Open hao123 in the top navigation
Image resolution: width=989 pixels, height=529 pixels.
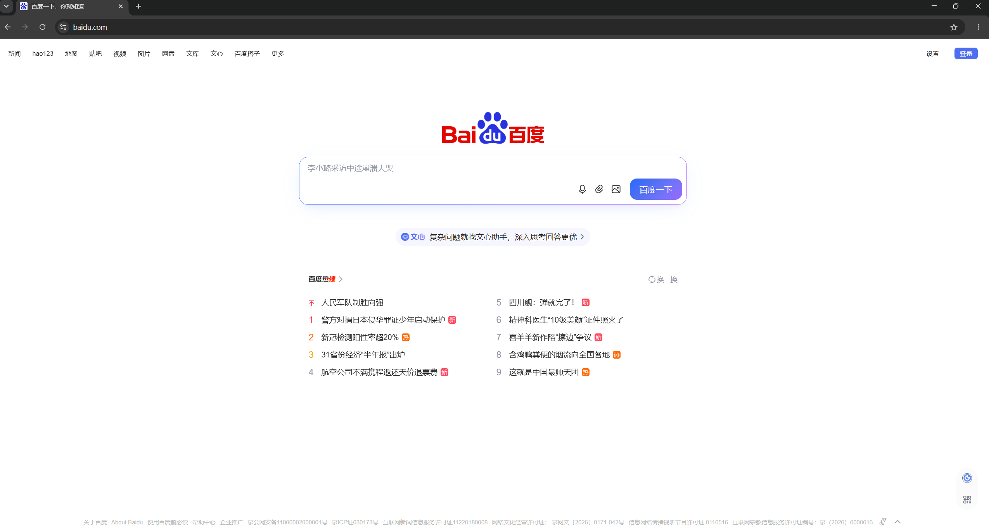pyautogui.click(x=43, y=53)
